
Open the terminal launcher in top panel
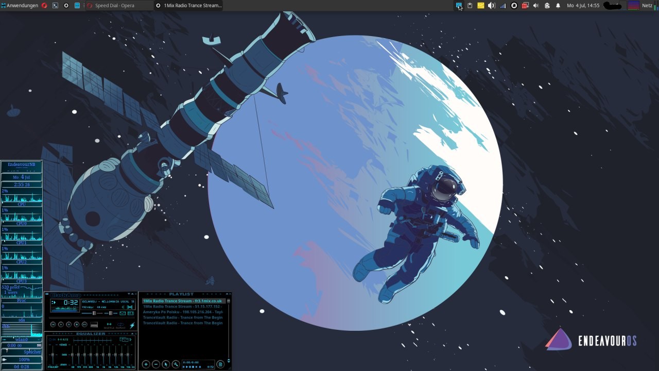coord(56,6)
